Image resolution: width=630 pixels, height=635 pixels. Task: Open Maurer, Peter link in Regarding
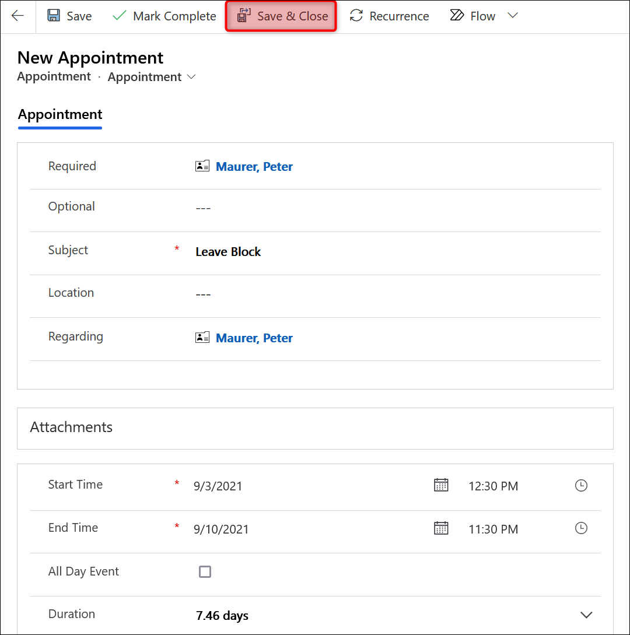[x=254, y=338]
